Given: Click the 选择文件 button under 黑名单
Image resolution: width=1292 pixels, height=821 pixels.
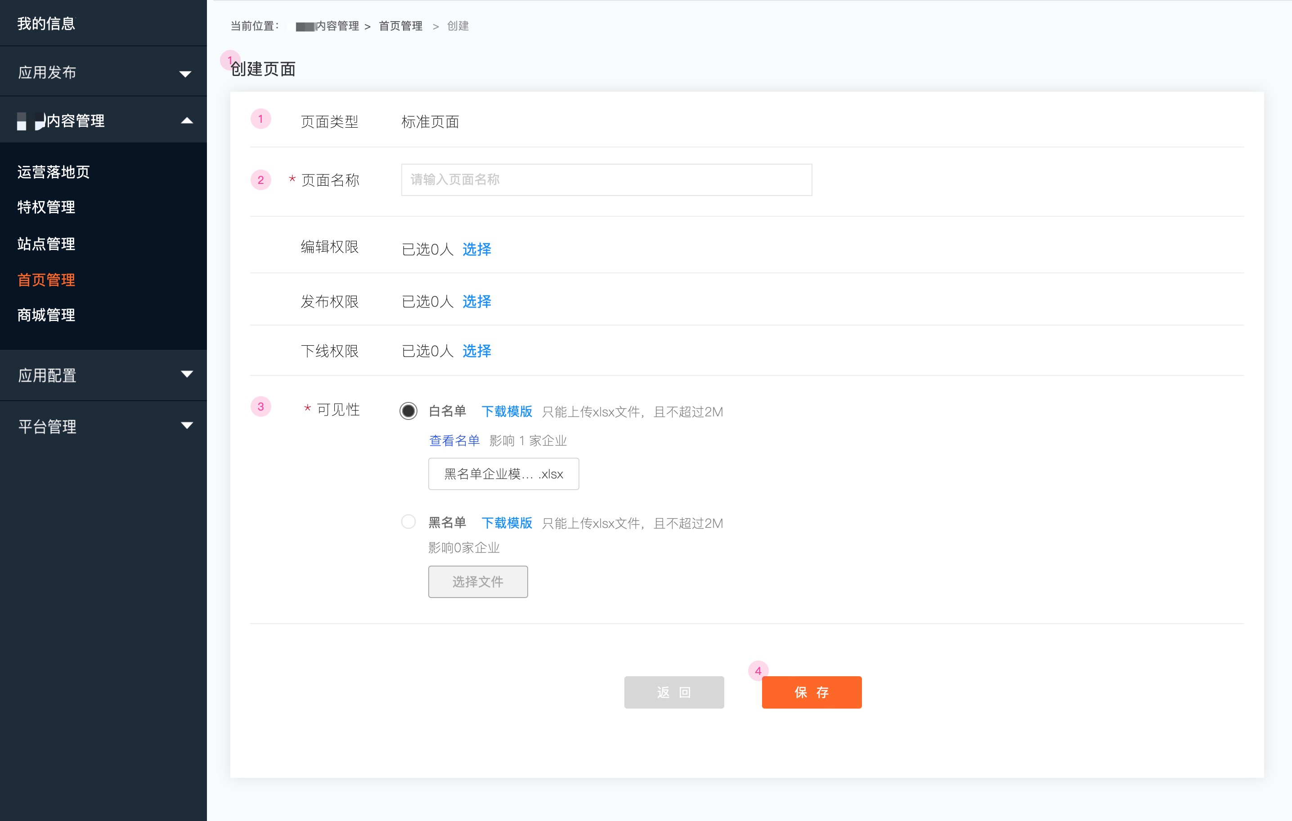Looking at the screenshot, I should click(477, 581).
